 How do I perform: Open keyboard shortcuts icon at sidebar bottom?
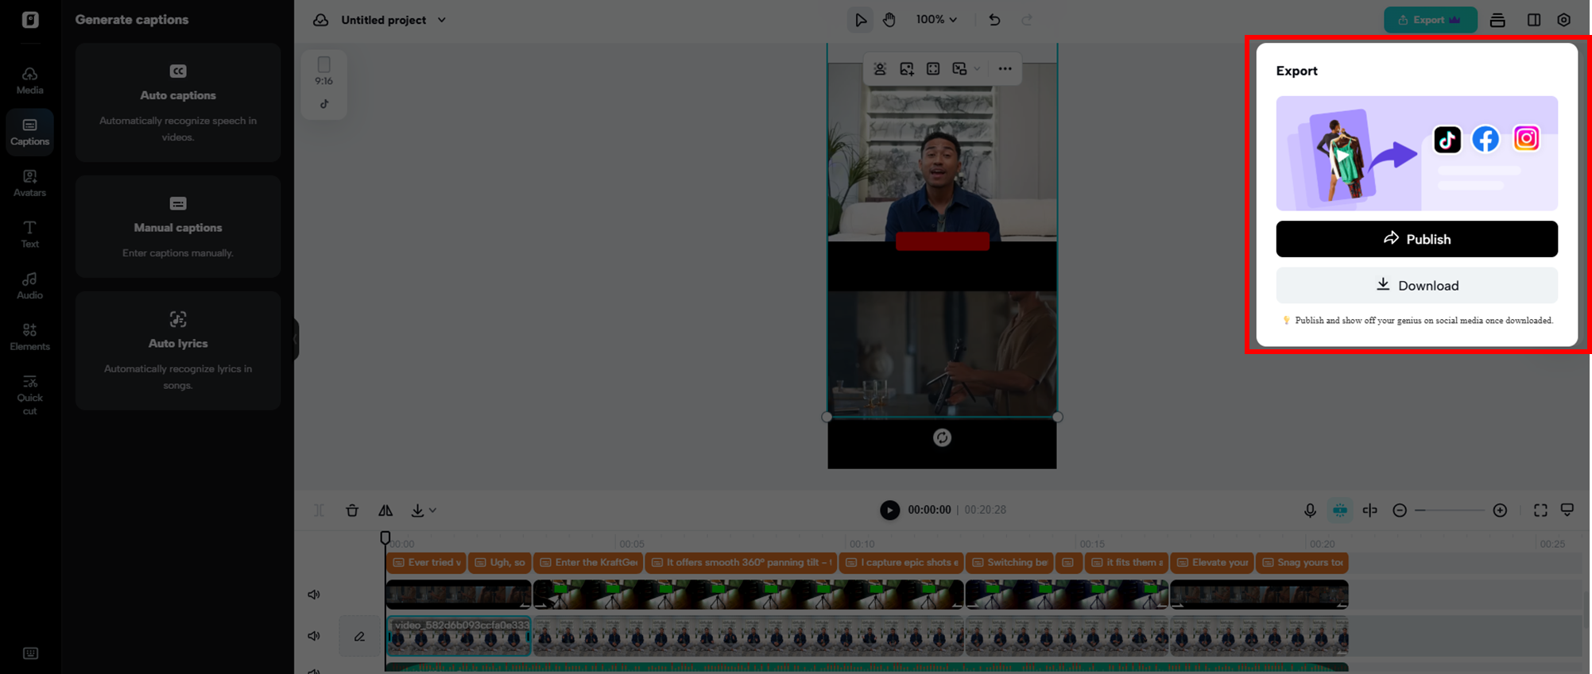30,653
